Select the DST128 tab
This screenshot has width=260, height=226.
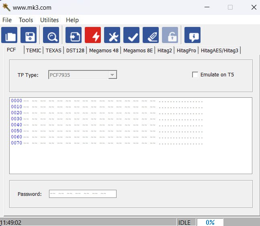75,50
